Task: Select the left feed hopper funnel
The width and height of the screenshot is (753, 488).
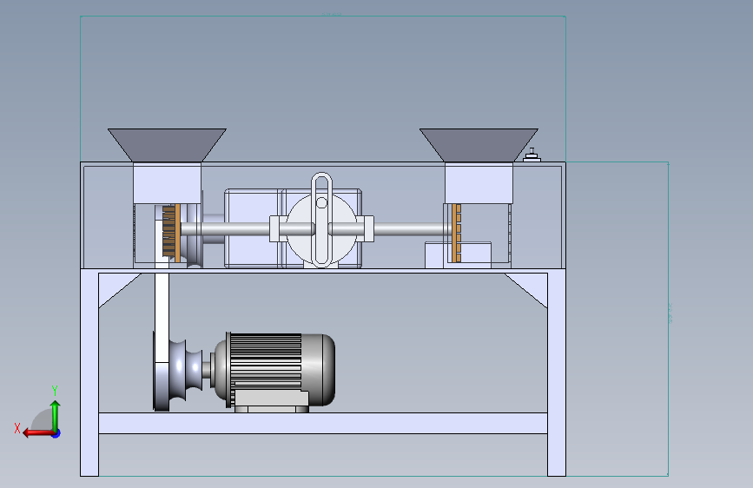Action: click(x=167, y=145)
